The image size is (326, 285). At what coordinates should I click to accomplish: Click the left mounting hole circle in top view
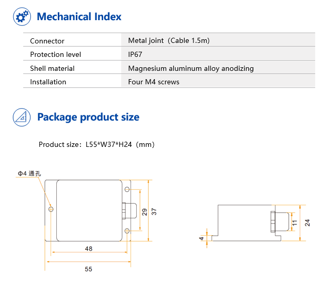51,209
